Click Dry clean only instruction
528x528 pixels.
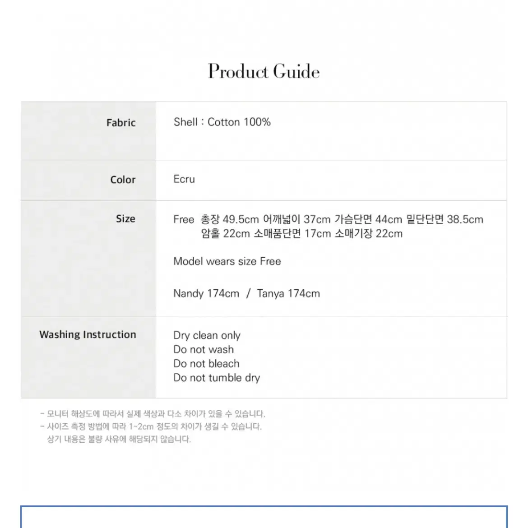click(207, 335)
